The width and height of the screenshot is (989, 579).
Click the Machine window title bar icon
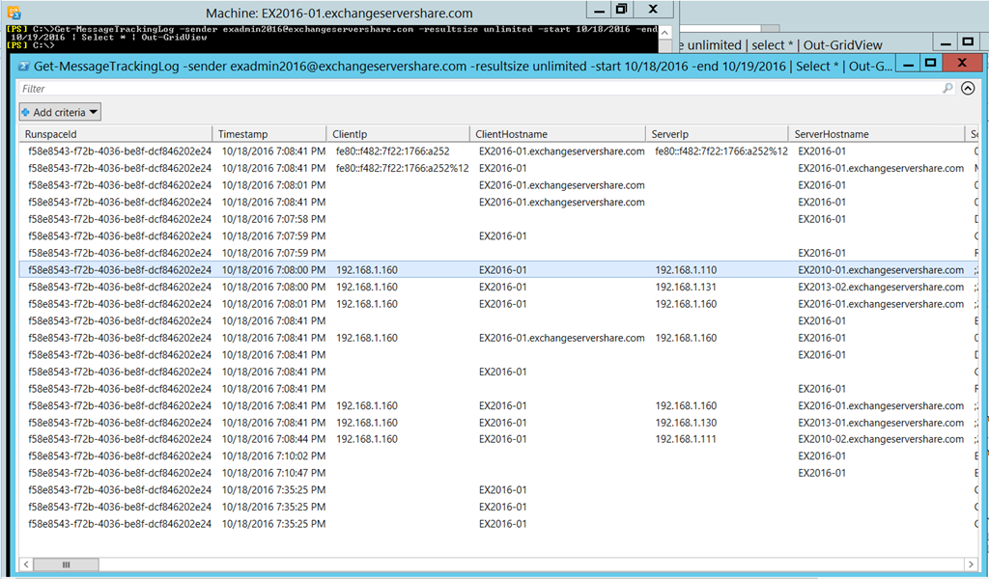pos(14,13)
